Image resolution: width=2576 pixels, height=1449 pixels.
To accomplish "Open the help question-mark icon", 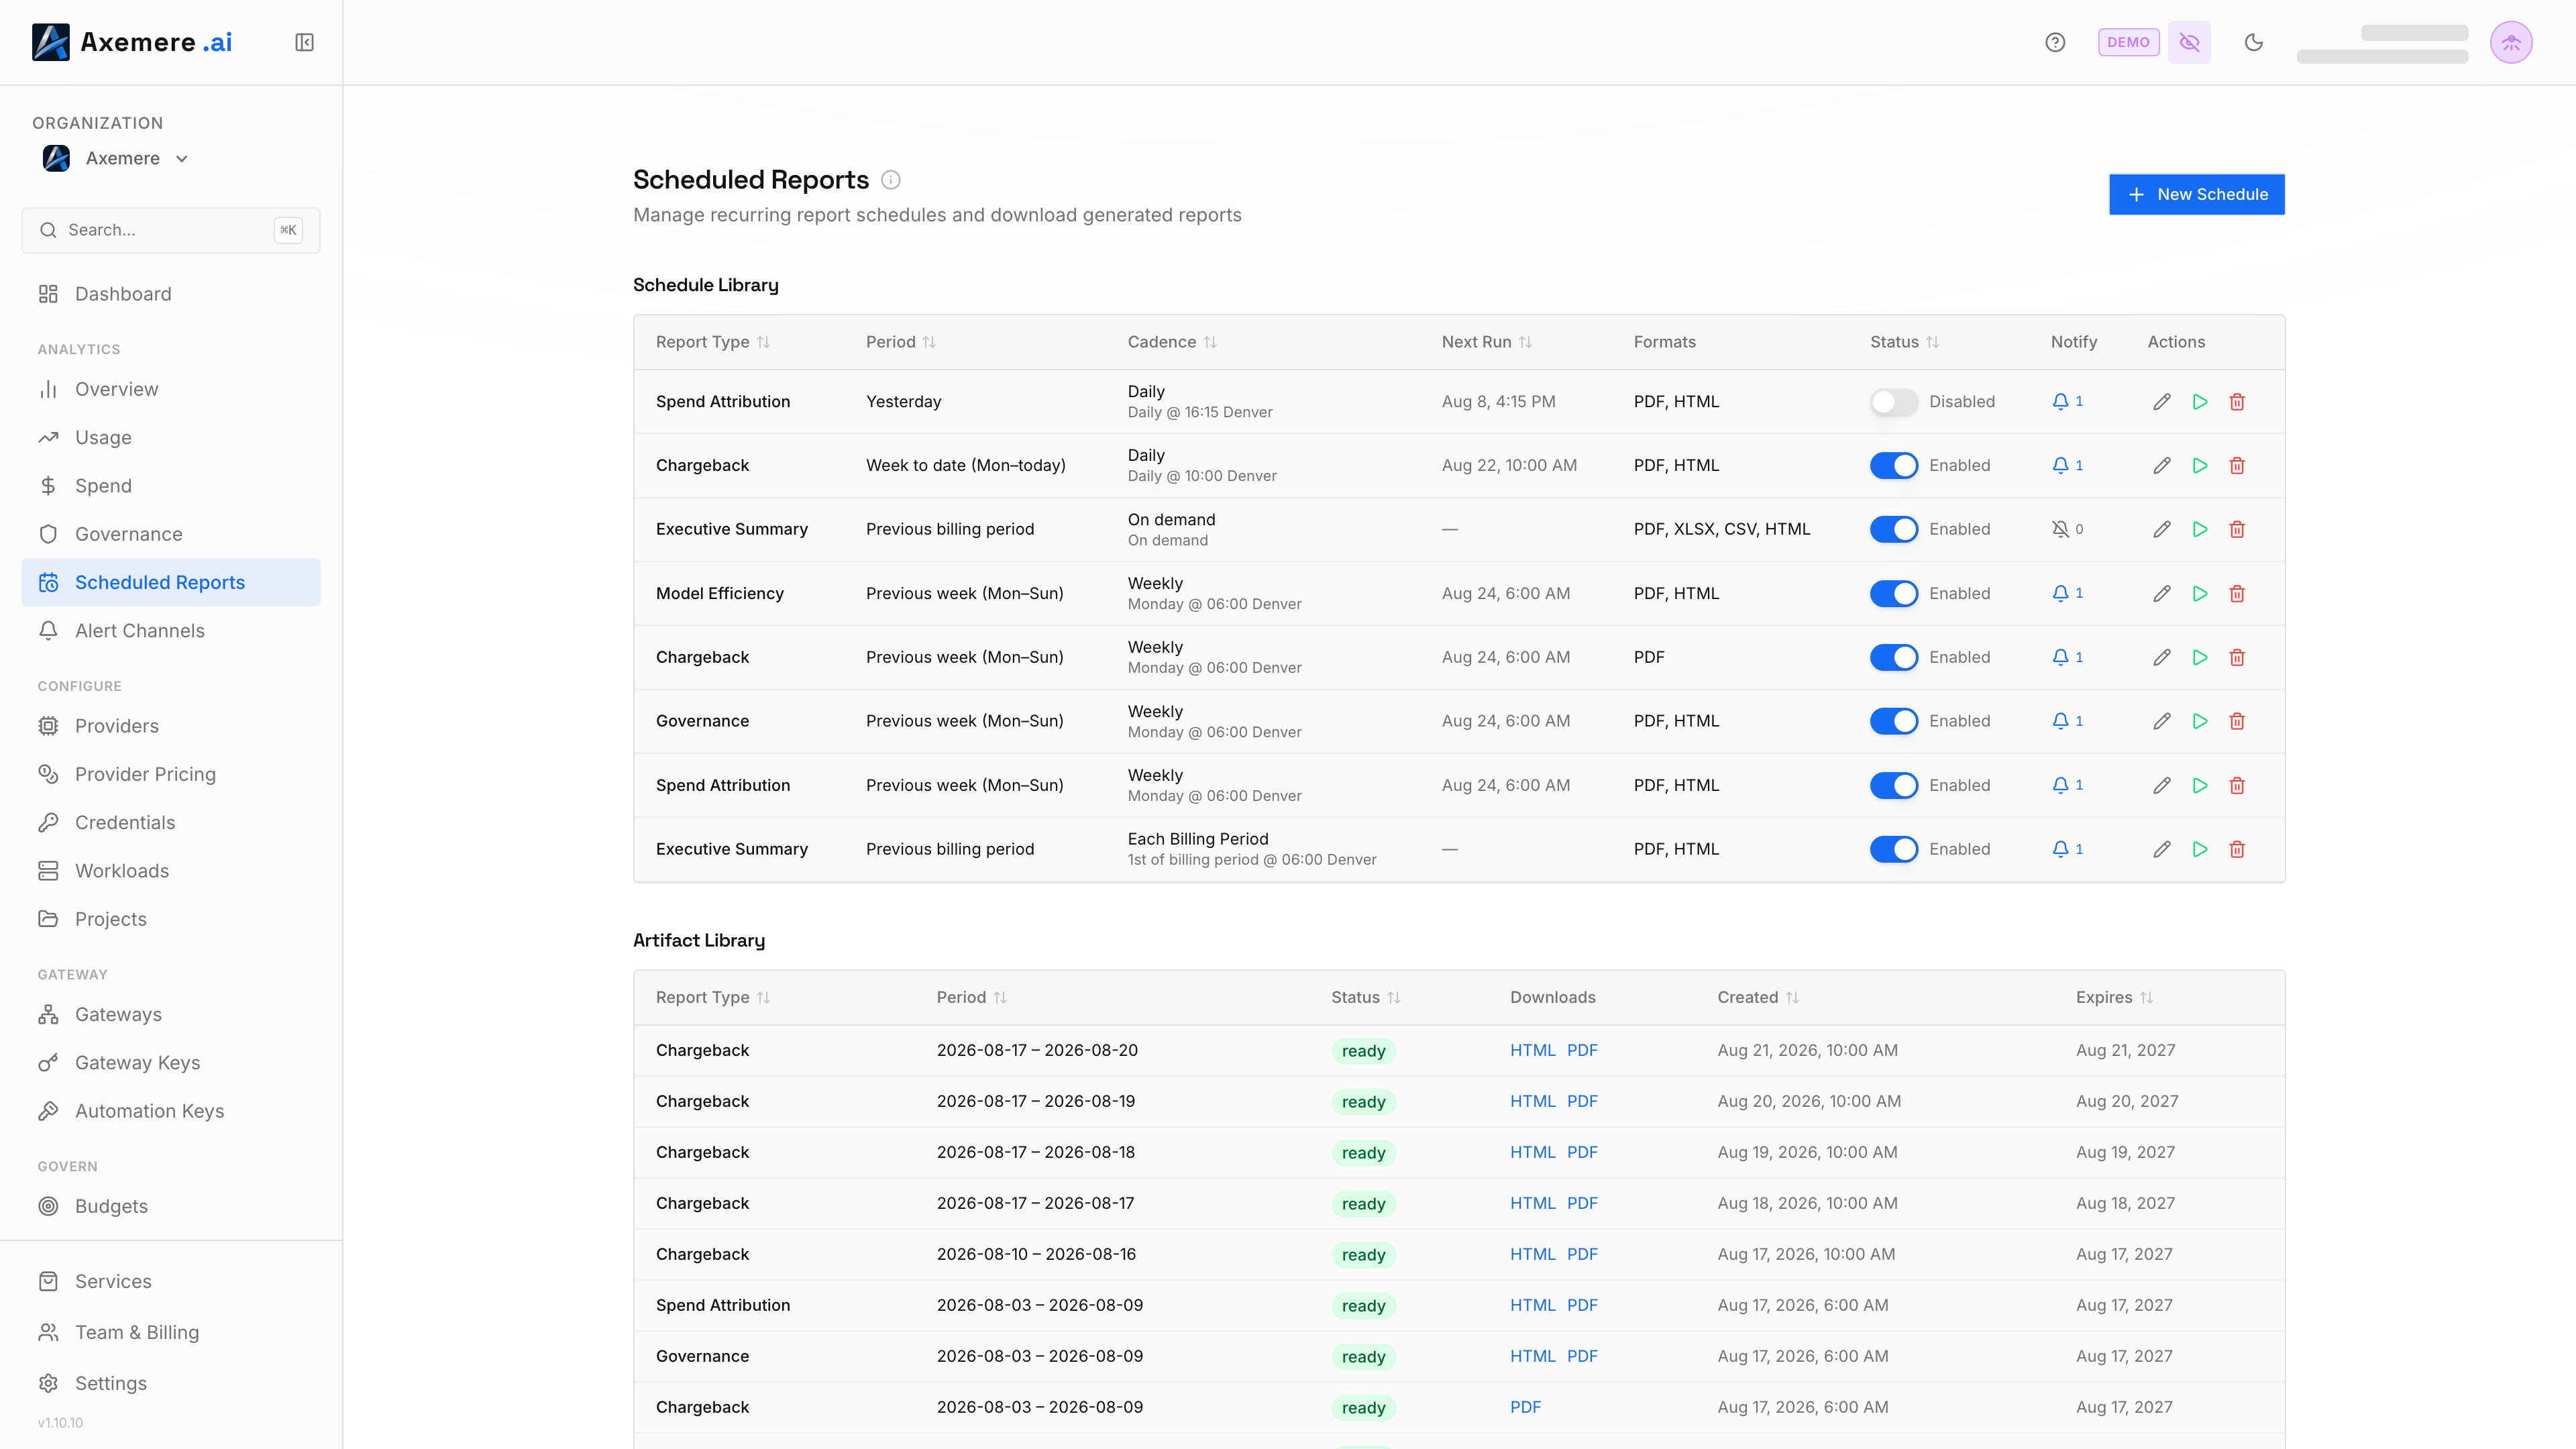I will [2055, 42].
